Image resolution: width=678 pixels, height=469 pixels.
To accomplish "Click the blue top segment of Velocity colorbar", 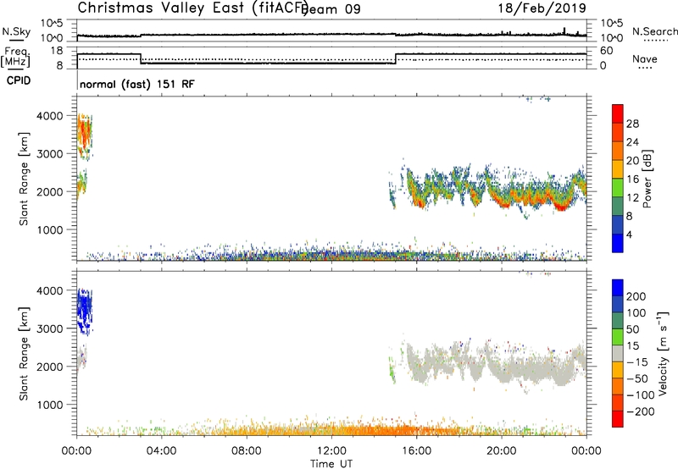I will (x=618, y=288).
